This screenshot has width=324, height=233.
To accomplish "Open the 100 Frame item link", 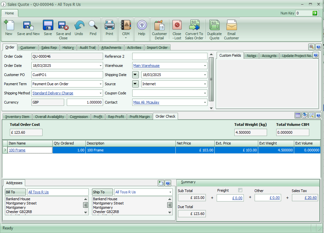I will click(x=17, y=150).
